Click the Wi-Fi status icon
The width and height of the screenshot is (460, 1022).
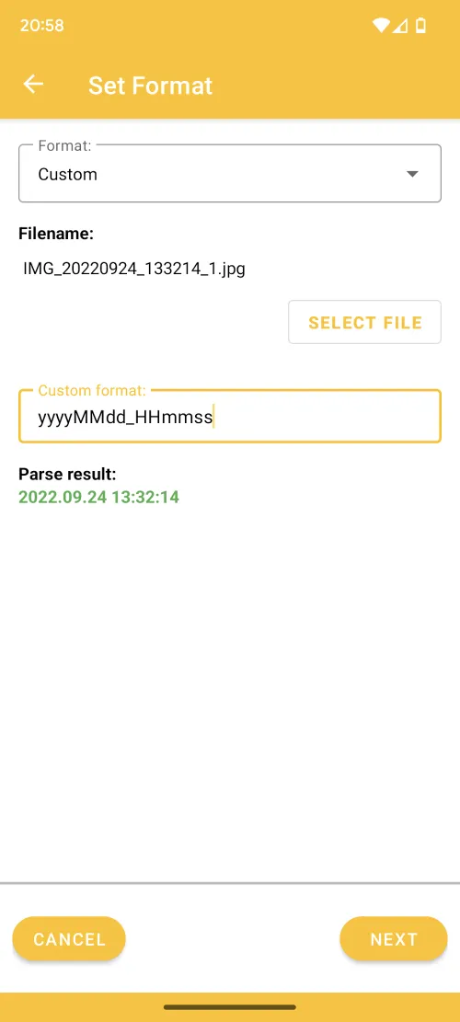coord(381,26)
